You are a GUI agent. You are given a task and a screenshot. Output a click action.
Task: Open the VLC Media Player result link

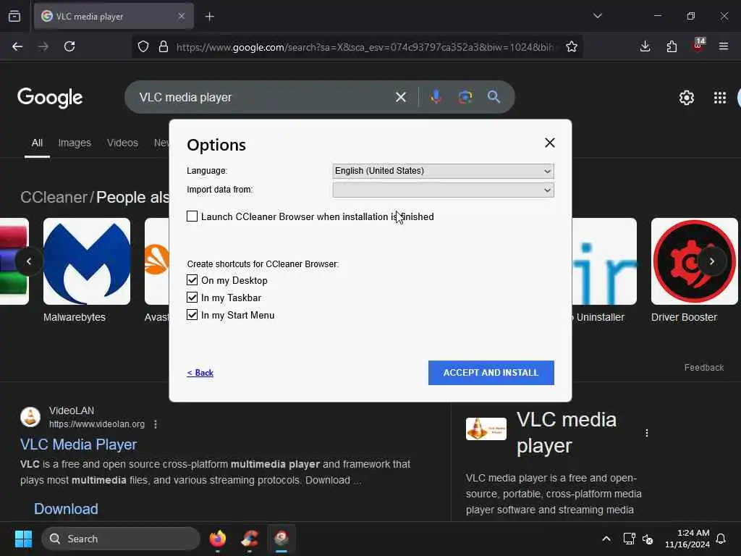pos(78,445)
